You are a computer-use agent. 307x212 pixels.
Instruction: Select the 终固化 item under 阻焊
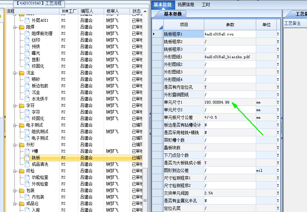click(38, 66)
